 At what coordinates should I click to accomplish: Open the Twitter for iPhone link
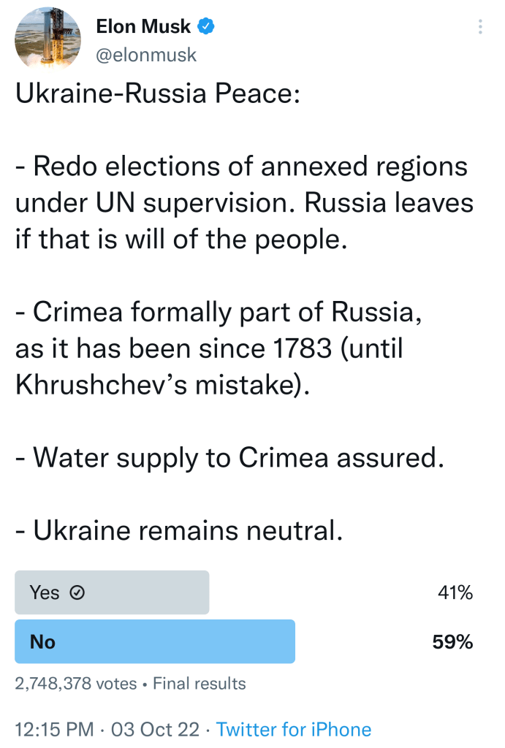[294, 729]
